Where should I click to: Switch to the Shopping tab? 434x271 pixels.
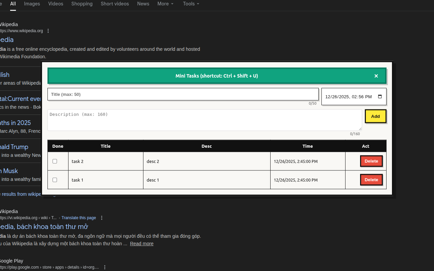(82, 4)
